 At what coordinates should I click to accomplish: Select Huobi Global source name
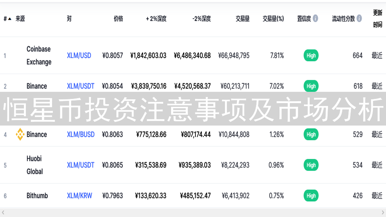[35, 165]
